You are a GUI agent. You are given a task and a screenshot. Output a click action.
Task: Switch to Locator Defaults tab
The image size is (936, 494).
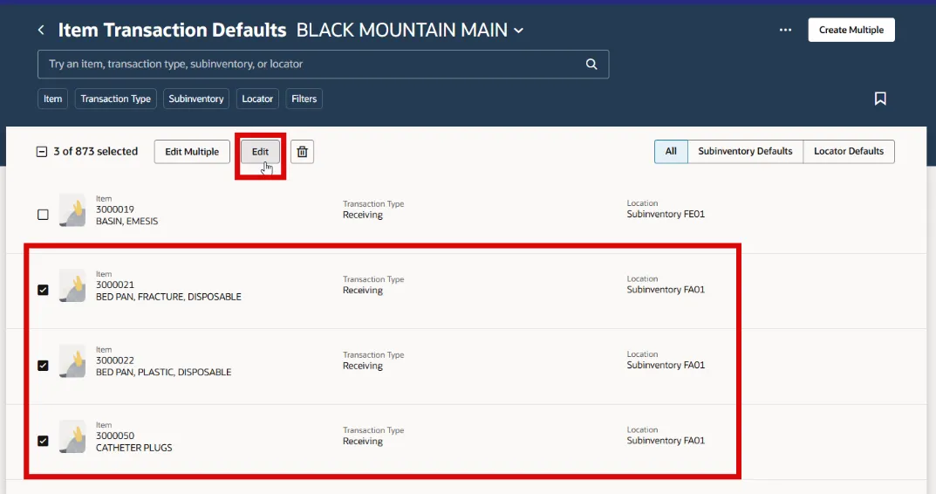[x=848, y=151]
